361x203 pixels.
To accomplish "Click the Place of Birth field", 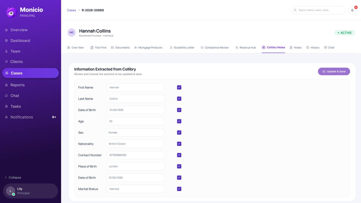I will click(135, 166).
